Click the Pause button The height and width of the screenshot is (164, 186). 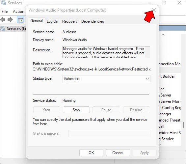tap(106, 110)
